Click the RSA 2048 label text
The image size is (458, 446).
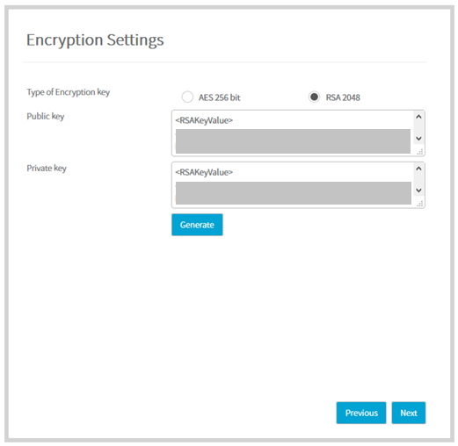point(343,97)
